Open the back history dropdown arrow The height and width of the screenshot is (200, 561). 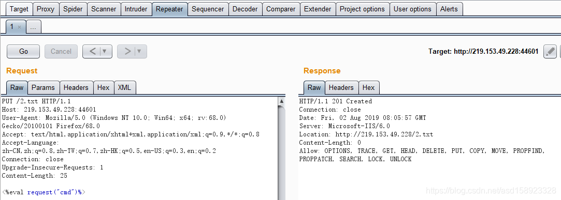105,52
